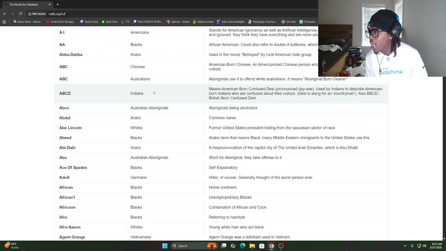446x251 pixels.
Task: Open the Photopea bookmark
Action: (x=307, y=22)
